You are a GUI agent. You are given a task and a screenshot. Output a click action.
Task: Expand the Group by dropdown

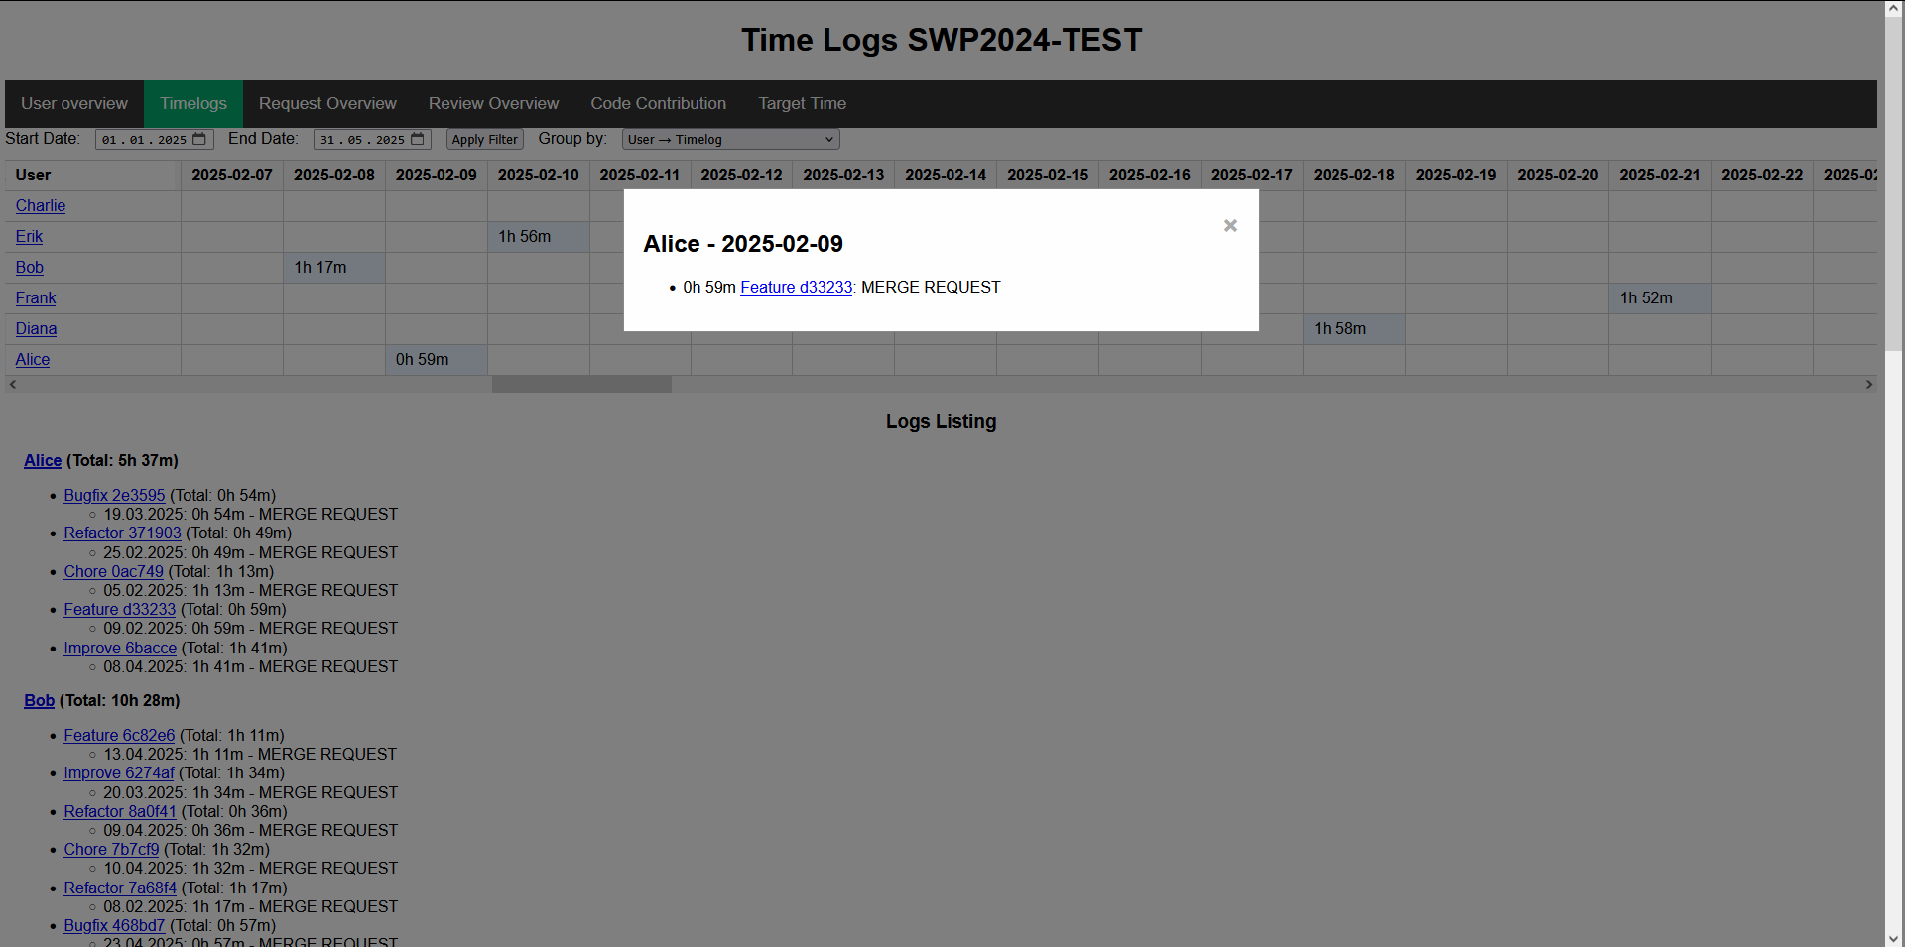[730, 140]
